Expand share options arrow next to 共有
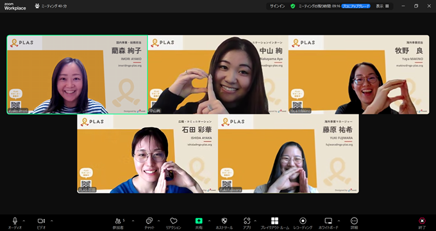Screen dimensions: 436x231 (209, 221)
